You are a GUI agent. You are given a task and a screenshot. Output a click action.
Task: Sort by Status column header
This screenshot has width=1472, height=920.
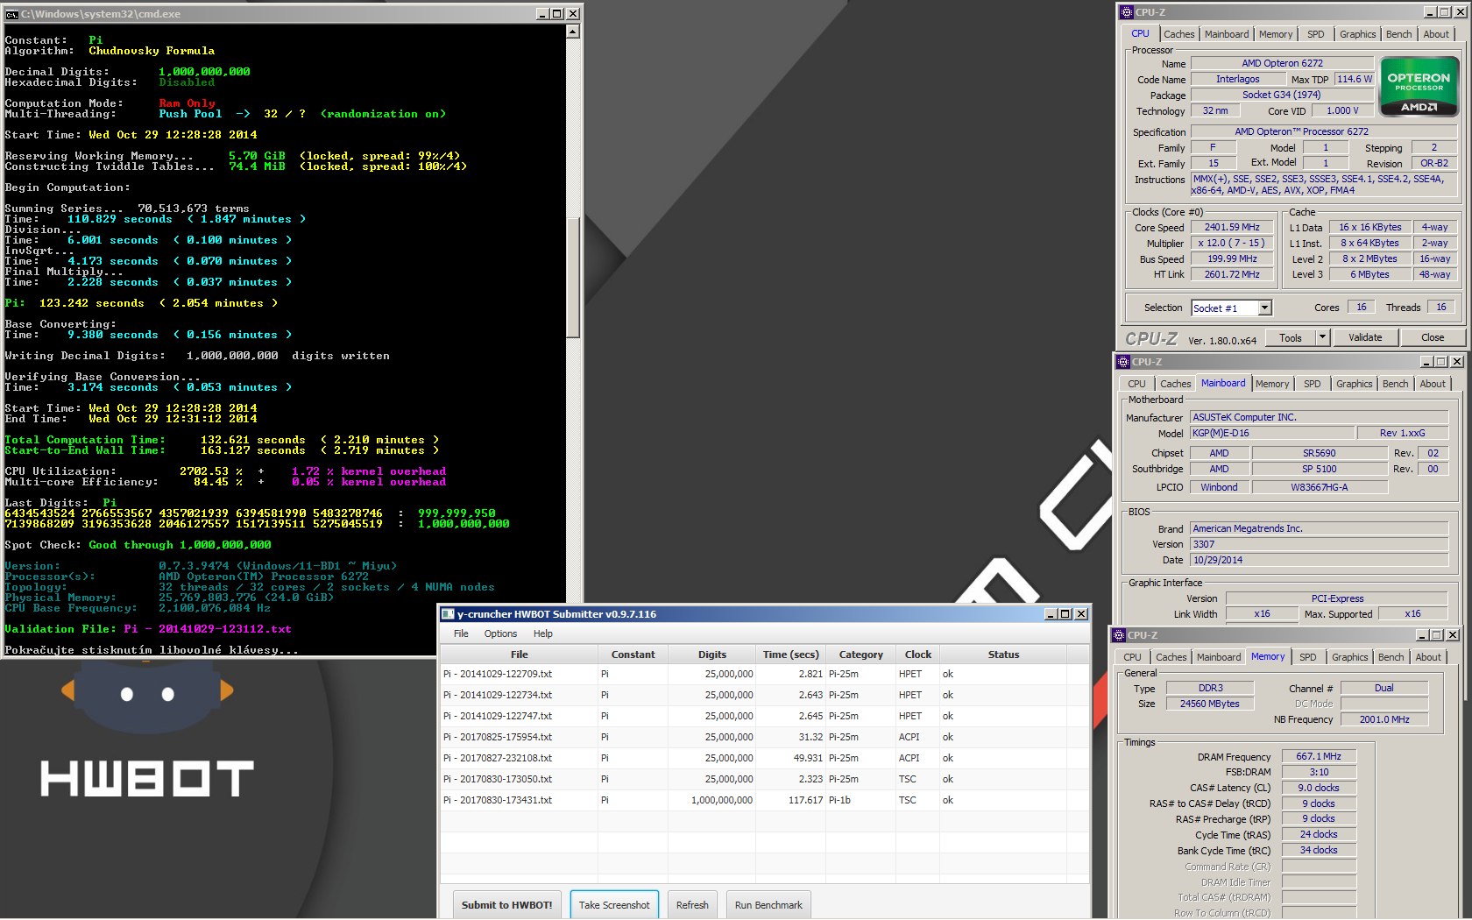(1003, 655)
